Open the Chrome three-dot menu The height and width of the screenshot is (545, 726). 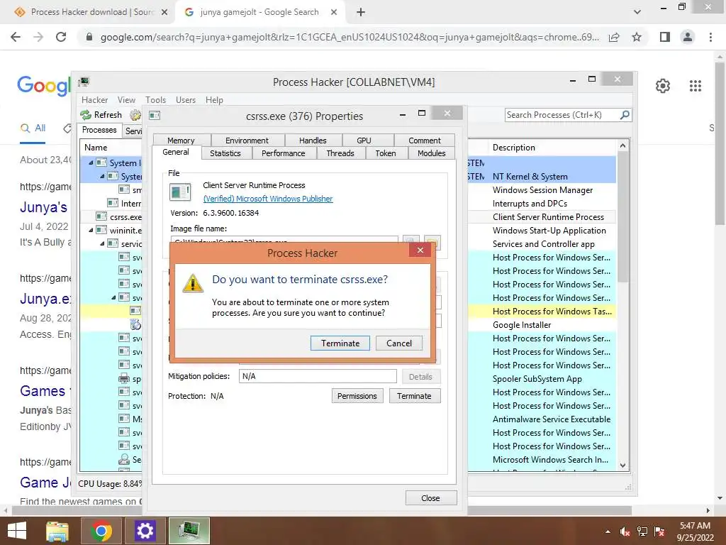pos(710,37)
